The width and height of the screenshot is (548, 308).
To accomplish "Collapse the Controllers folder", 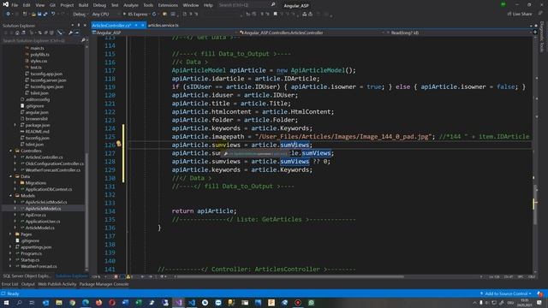I will [10, 151].
